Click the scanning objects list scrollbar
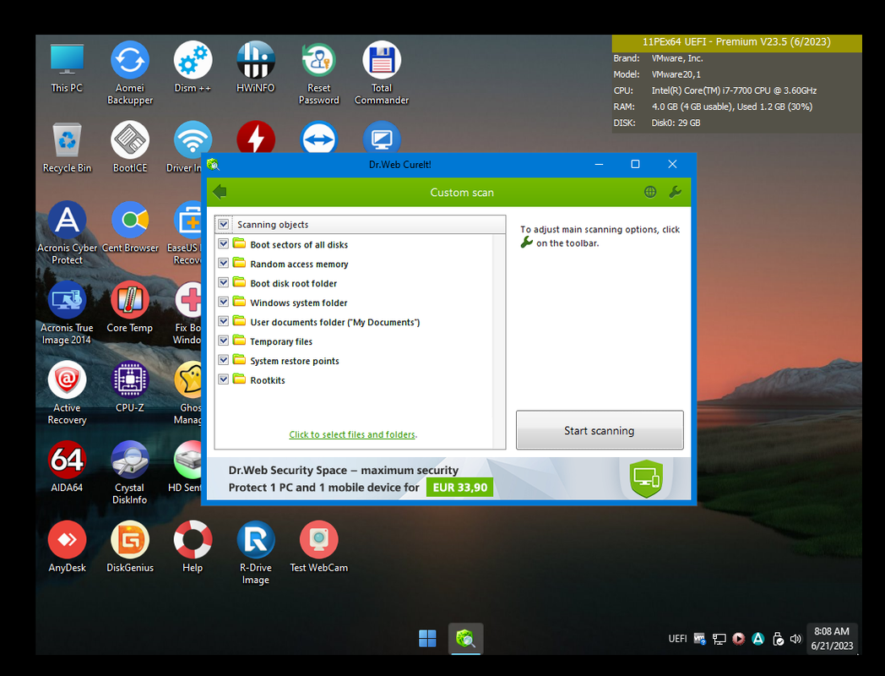 coord(499,341)
